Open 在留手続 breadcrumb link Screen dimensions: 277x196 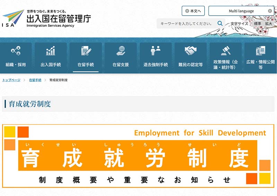pos(35,80)
